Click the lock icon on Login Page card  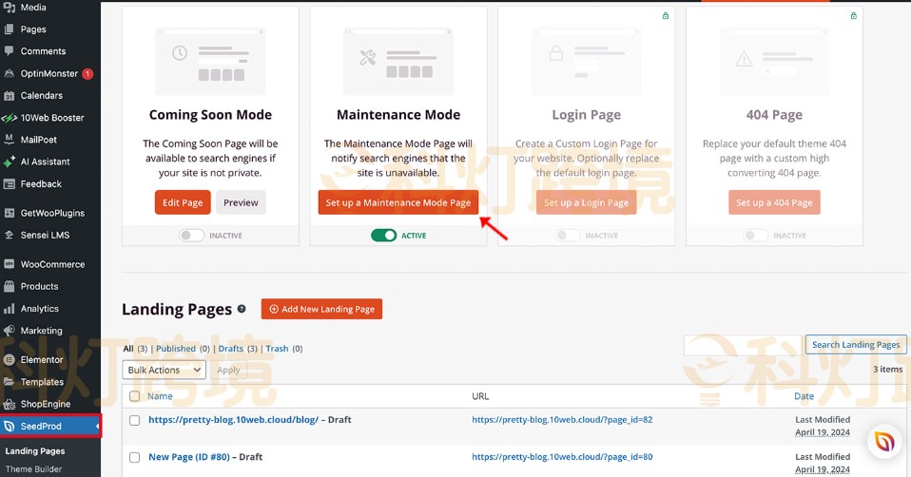pyautogui.click(x=666, y=15)
